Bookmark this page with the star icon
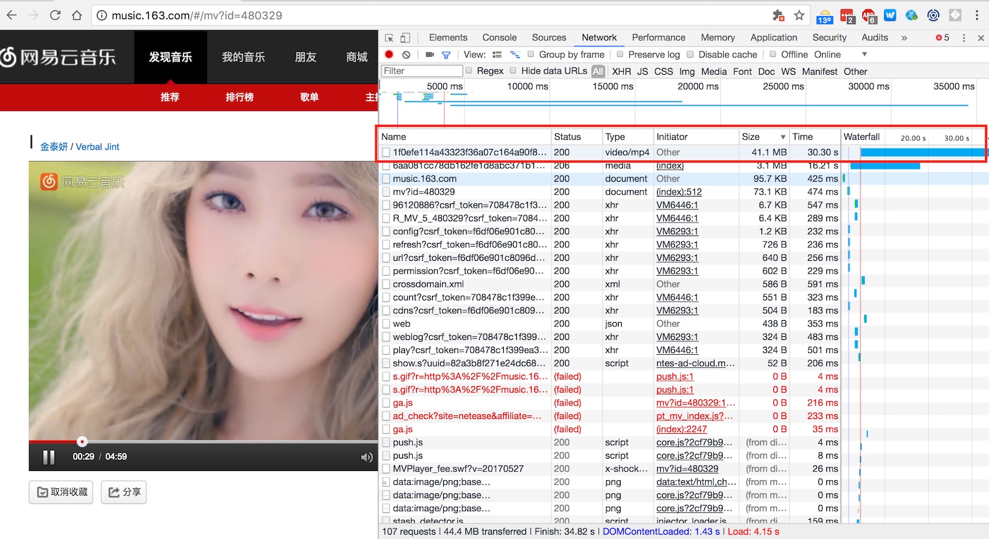The image size is (989, 539). pos(799,15)
